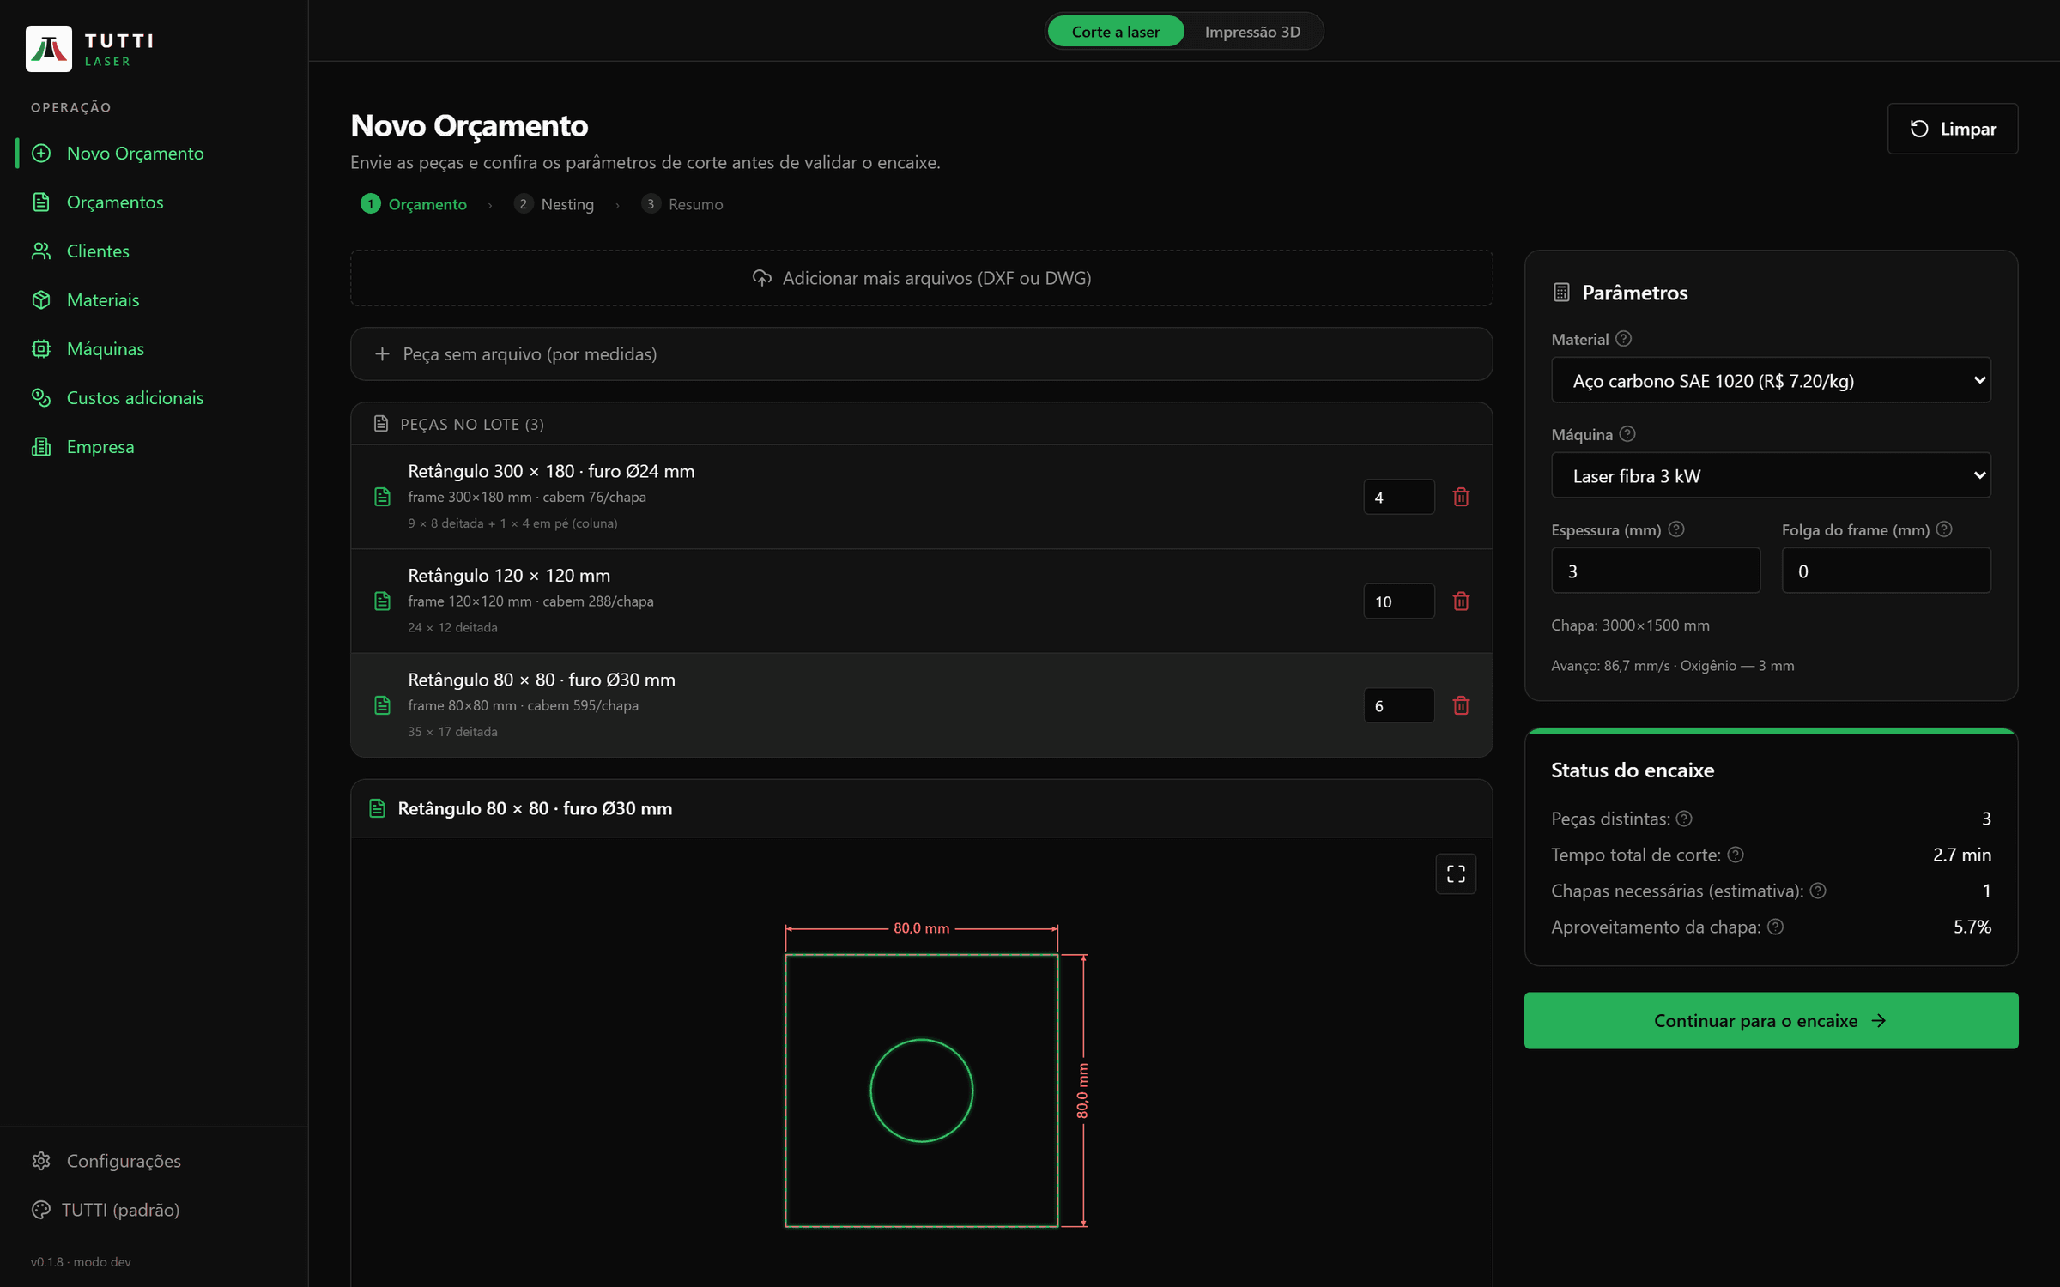Click the Folga do frame input field
2060x1287 pixels.
[x=1886, y=571]
